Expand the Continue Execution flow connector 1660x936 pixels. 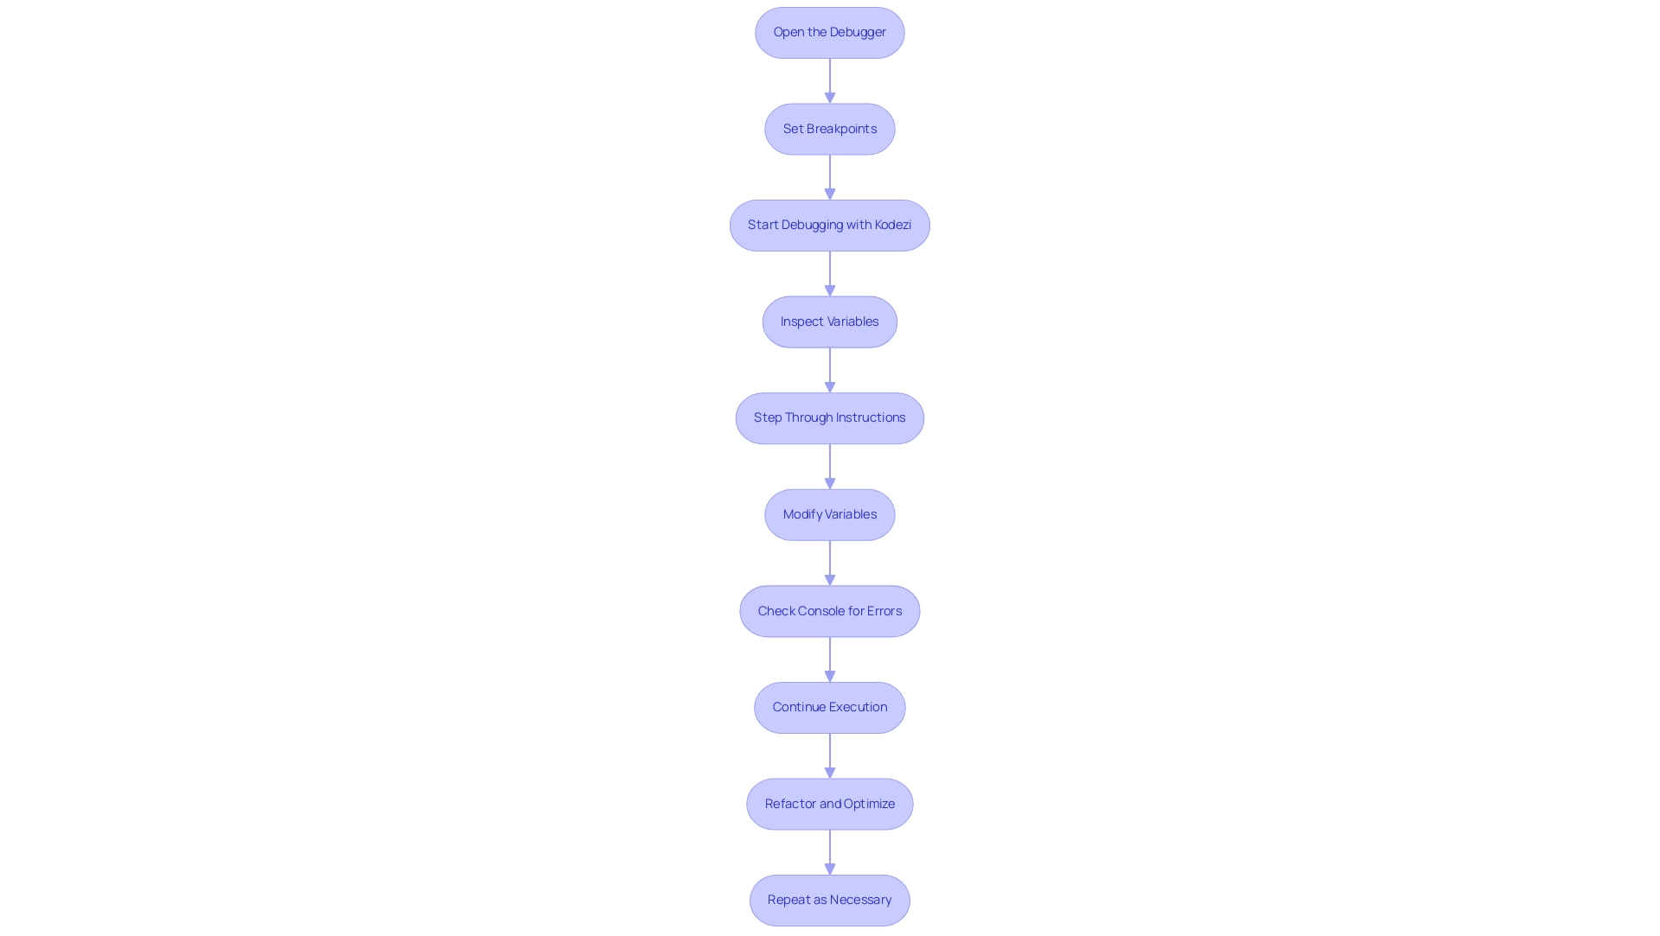click(x=830, y=756)
